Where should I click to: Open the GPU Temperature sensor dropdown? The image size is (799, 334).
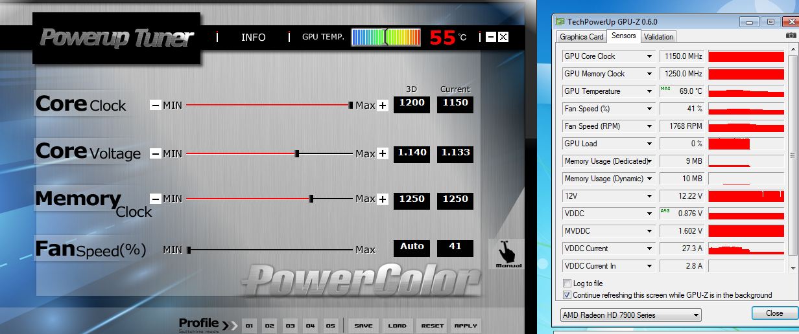tap(649, 91)
